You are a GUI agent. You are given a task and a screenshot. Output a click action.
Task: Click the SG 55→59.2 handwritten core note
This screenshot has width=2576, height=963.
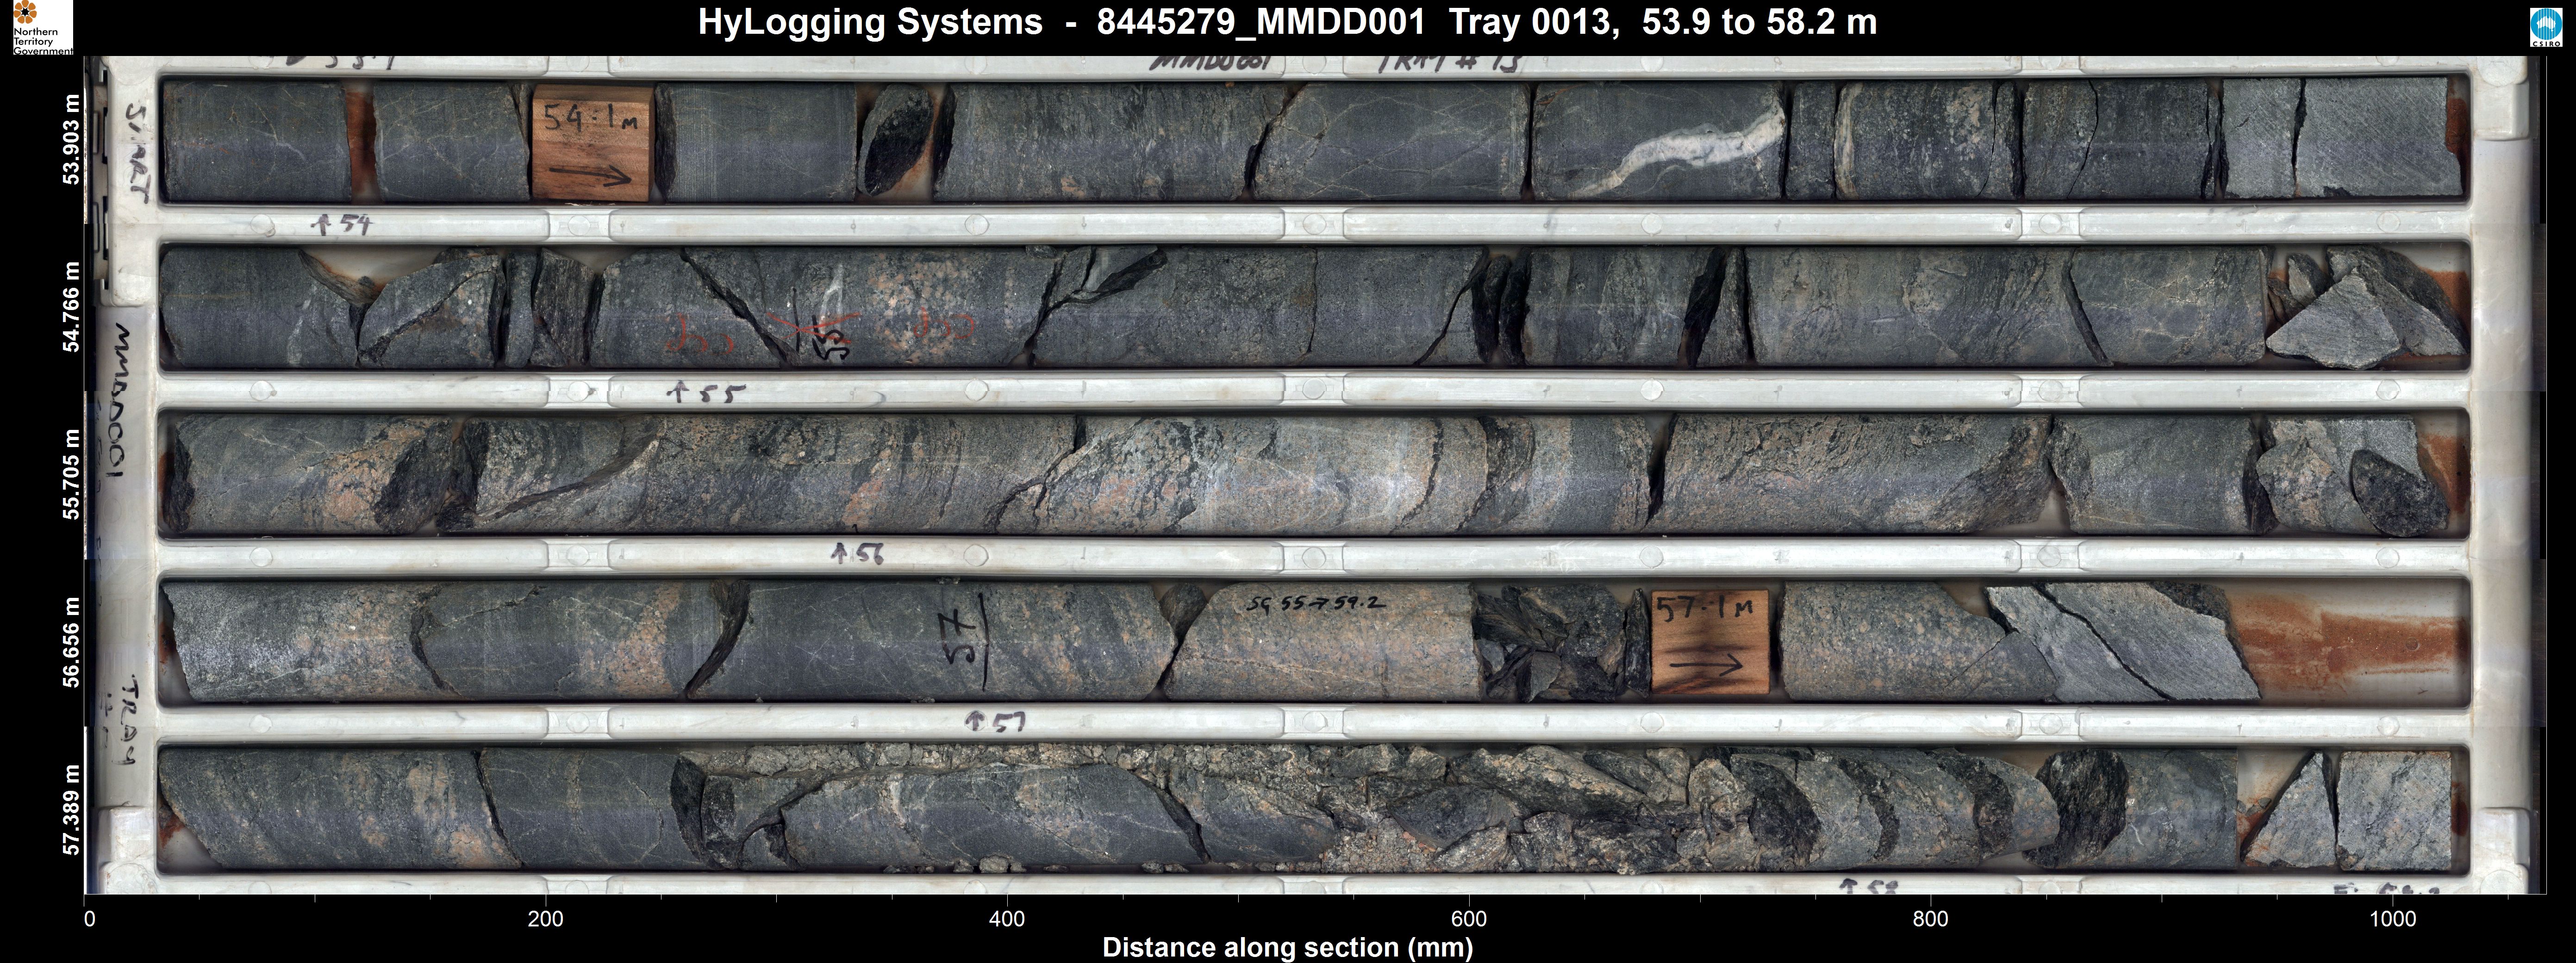1316,604
